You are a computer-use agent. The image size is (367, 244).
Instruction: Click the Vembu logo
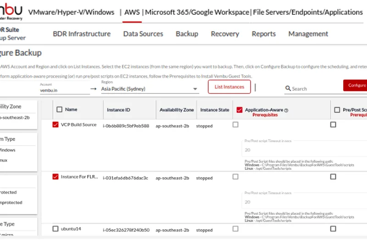point(11,11)
